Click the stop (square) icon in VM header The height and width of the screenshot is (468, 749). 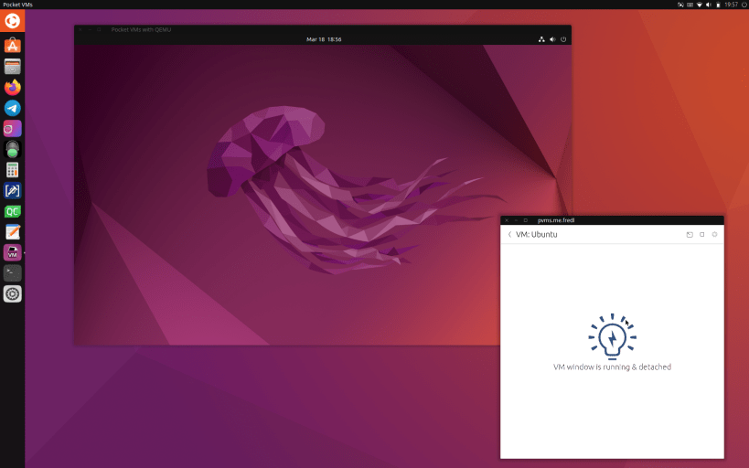701,235
